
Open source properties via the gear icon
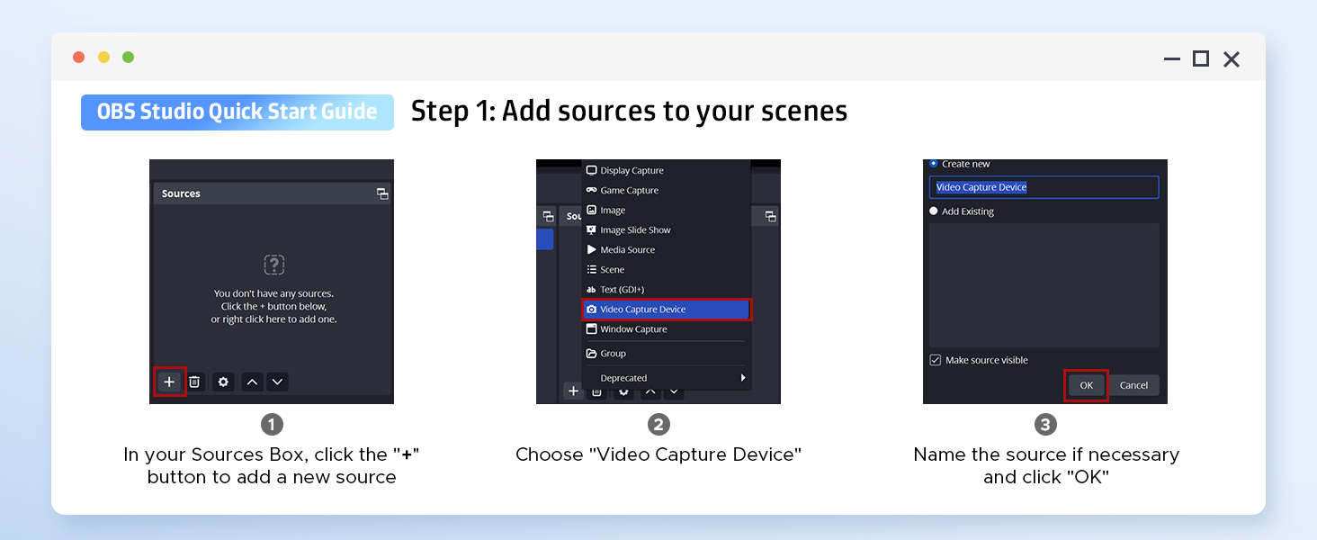click(x=222, y=382)
